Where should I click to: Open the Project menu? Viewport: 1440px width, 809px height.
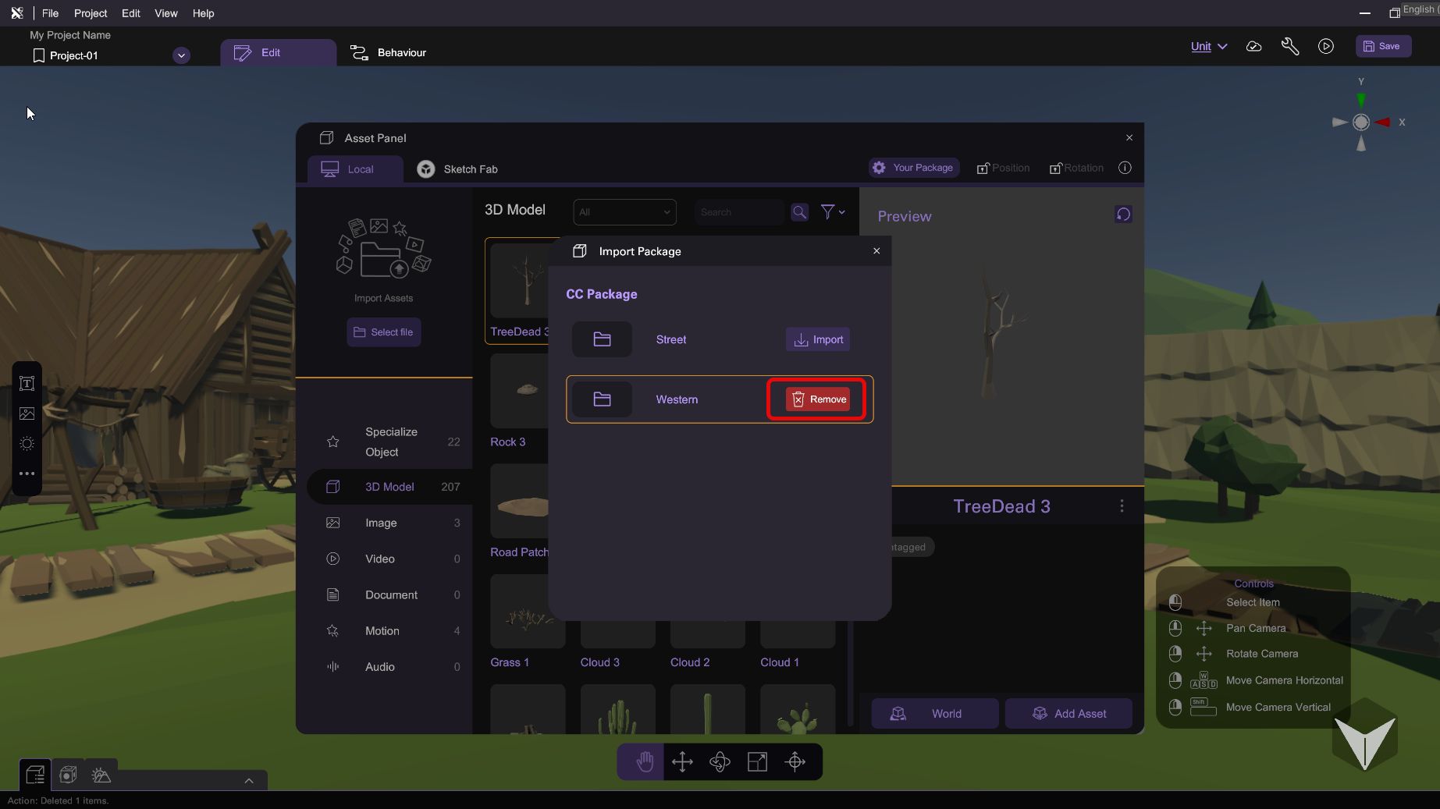click(x=91, y=13)
